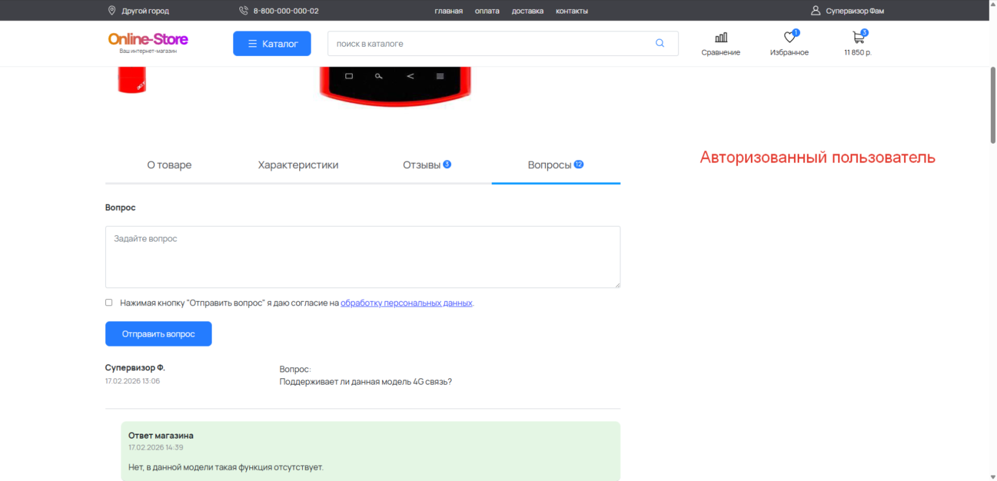997x481 pixels.
Task: Open the Другой город city selector
Action: click(x=145, y=11)
